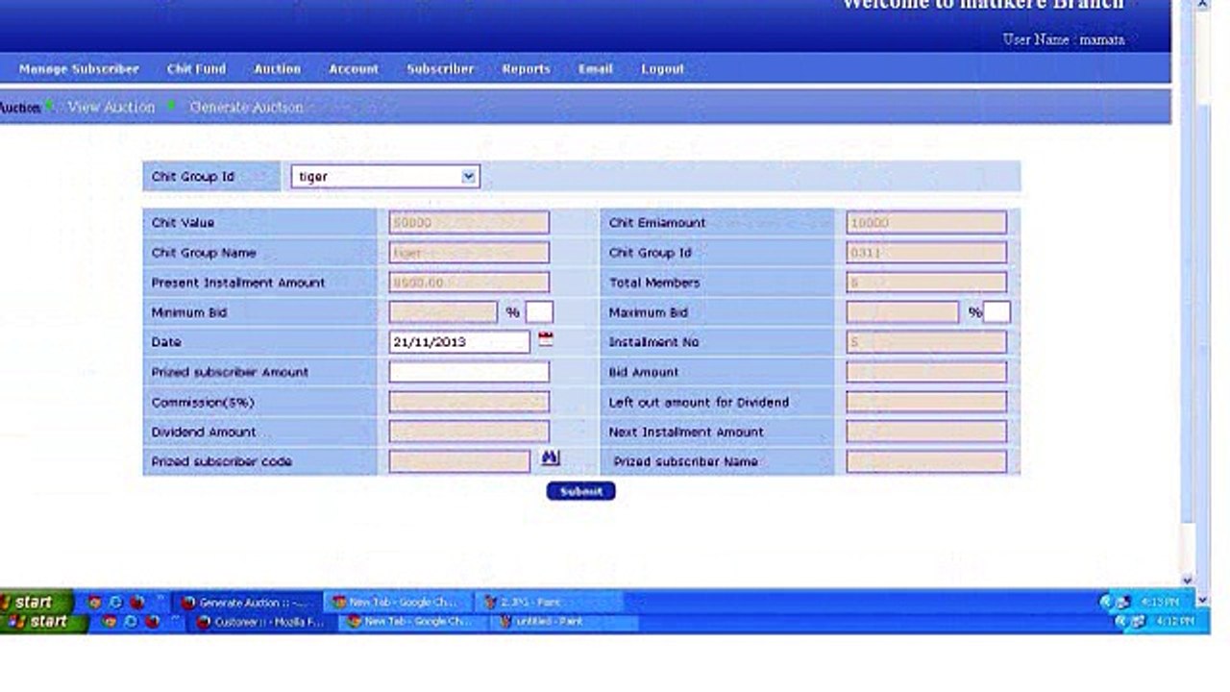
Task: Click the Commission(5%) field
Action: coord(469,402)
